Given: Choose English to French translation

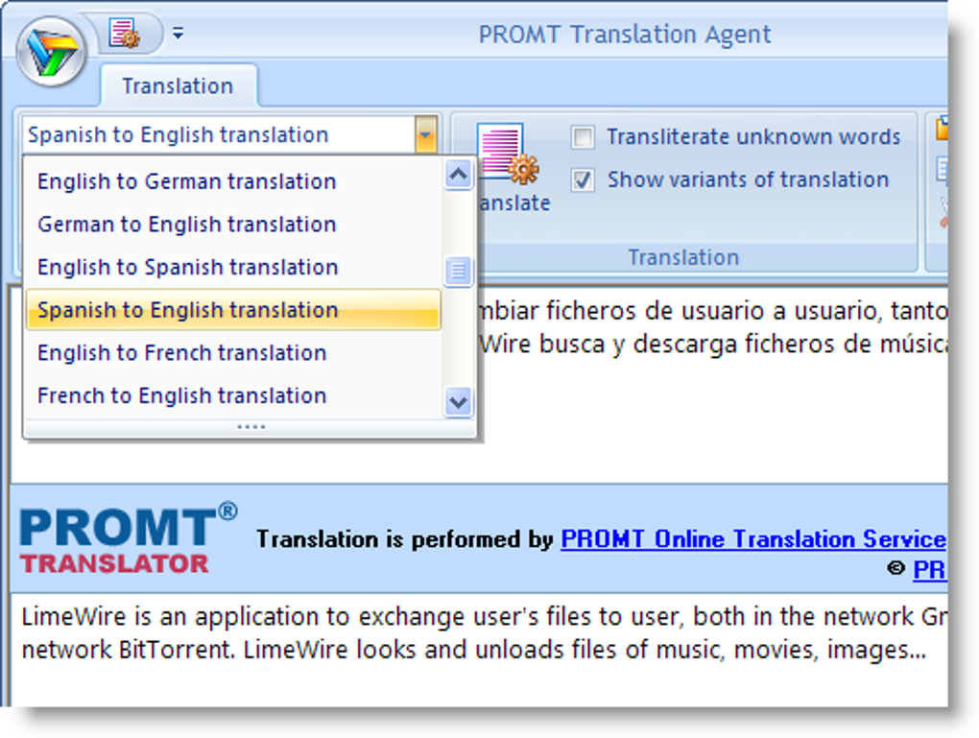Looking at the screenshot, I should pos(233,353).
